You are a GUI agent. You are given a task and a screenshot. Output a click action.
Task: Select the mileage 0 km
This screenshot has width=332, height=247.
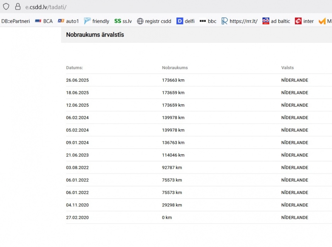[x=167, y=218]
